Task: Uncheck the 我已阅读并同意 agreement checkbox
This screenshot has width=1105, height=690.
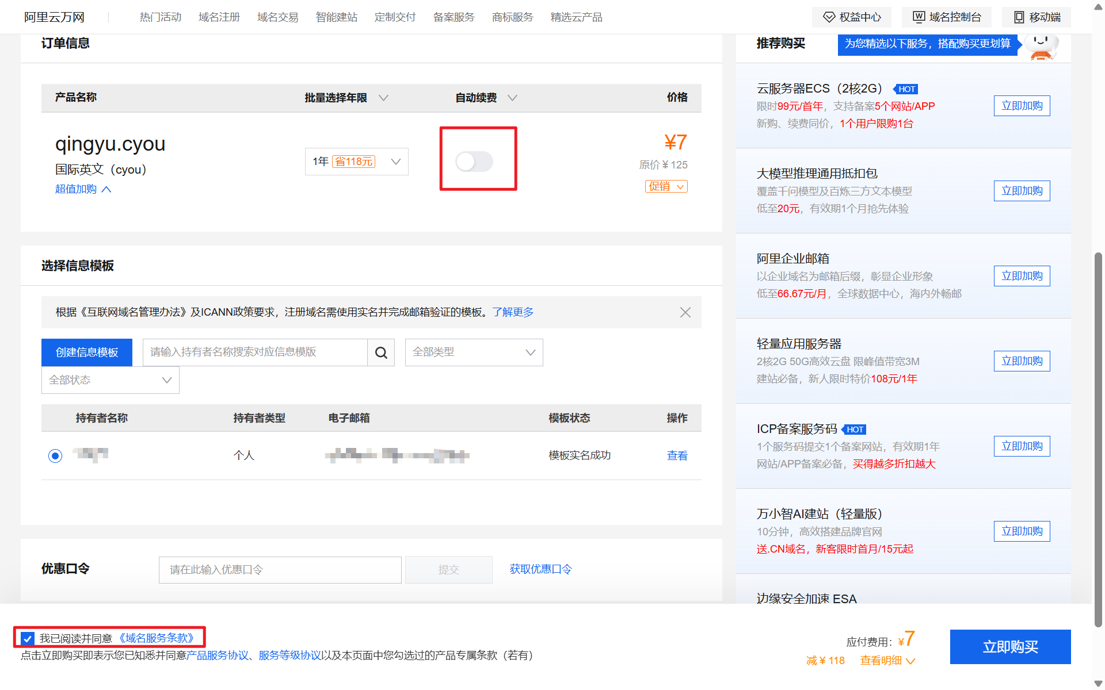Action: point(27,638)
